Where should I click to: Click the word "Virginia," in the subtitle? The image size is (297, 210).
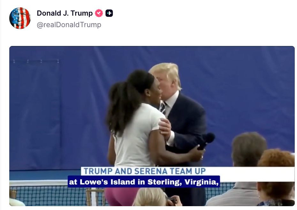[x=202, y=182]
